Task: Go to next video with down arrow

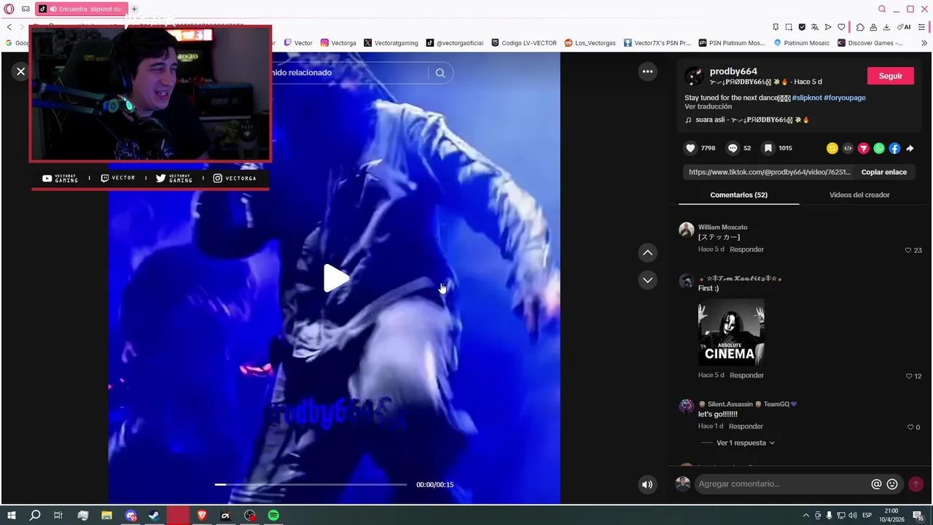Action: coord(647,280)
